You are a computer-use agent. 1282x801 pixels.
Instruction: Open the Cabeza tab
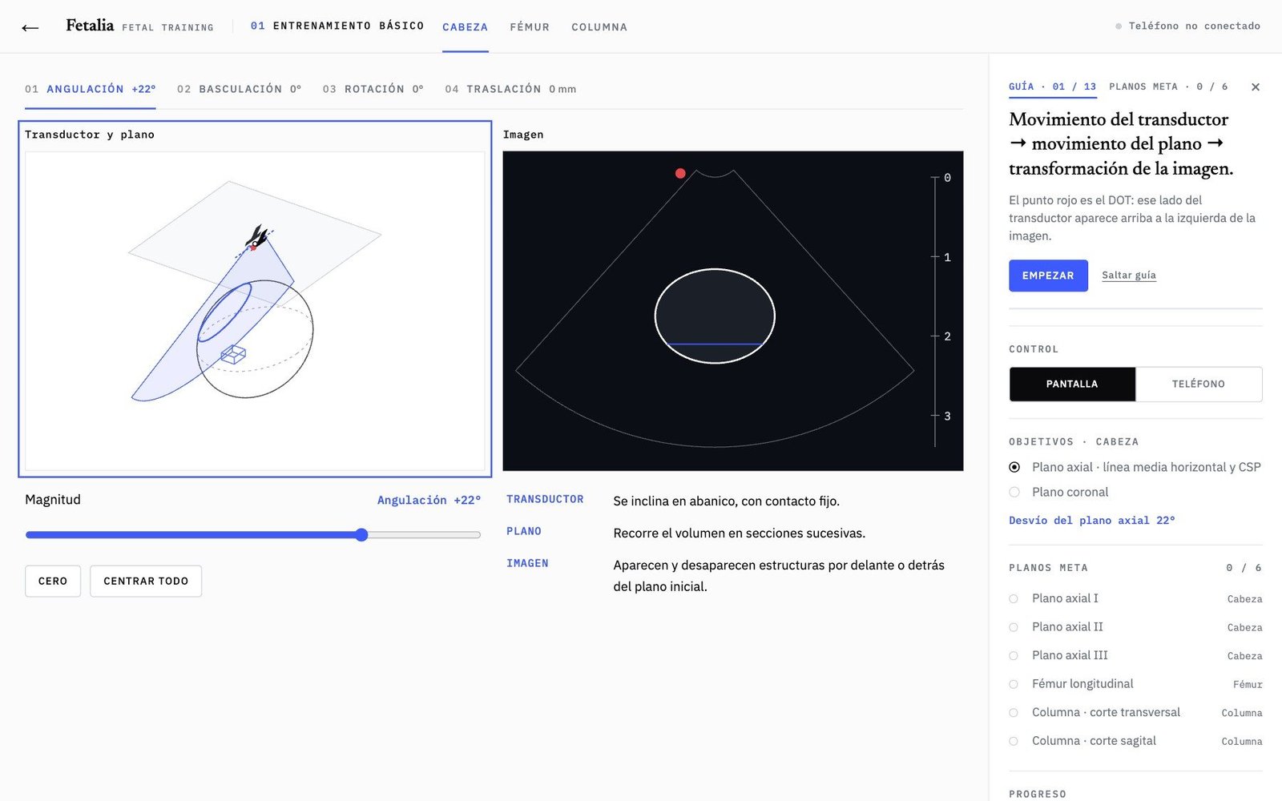(x=465, y=27)
